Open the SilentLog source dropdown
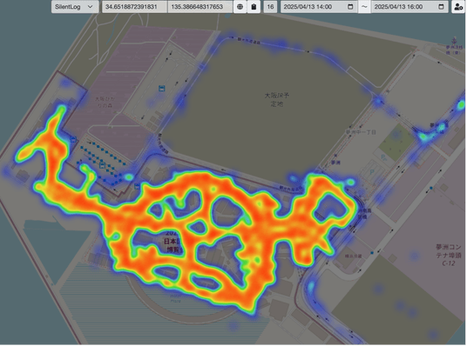 click(x=75, y=7)
